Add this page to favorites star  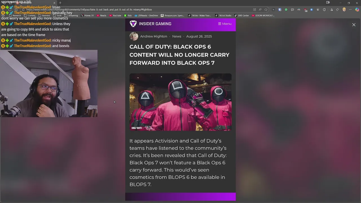266,10
